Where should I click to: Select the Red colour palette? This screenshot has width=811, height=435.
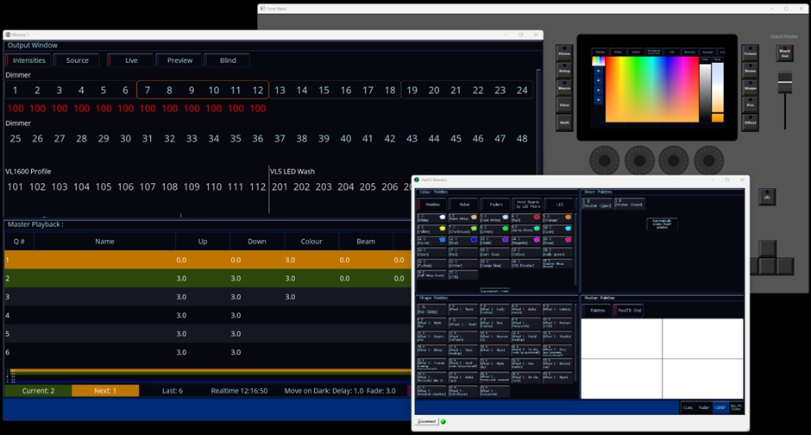tap(525, 218)
